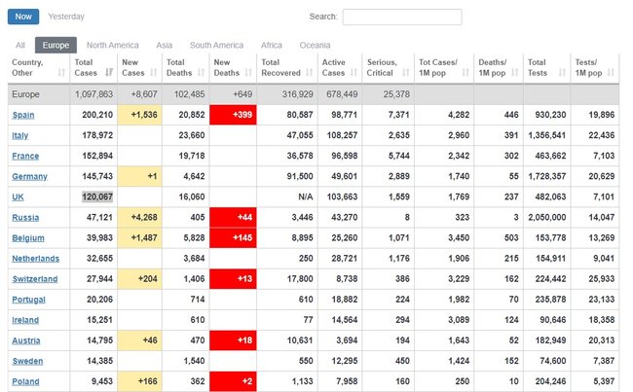This screenshot has width=633, height=392.
Task: Sort by the Country, Other column icon
Action: (x=61, y=73)
